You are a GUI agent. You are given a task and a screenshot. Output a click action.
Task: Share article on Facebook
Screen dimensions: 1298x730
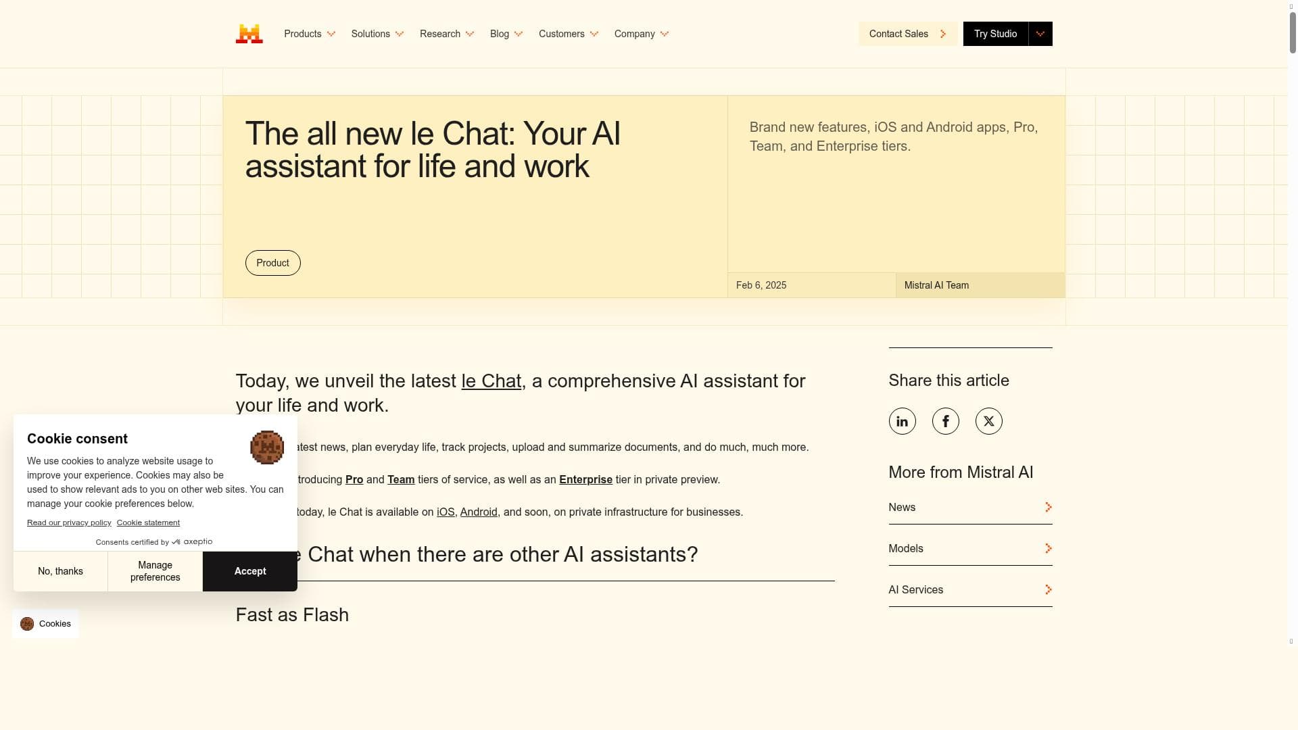pyautogui.click(x=945, y=421)
